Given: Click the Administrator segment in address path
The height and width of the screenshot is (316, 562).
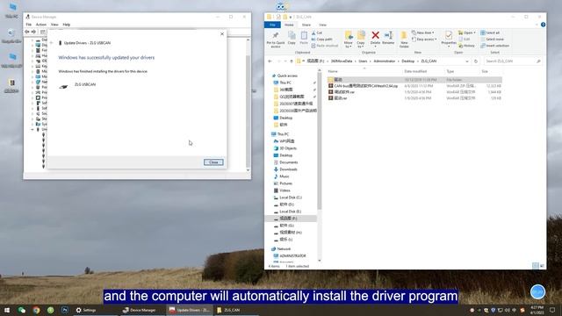Looking at the screenshot, I should (385, 61).
